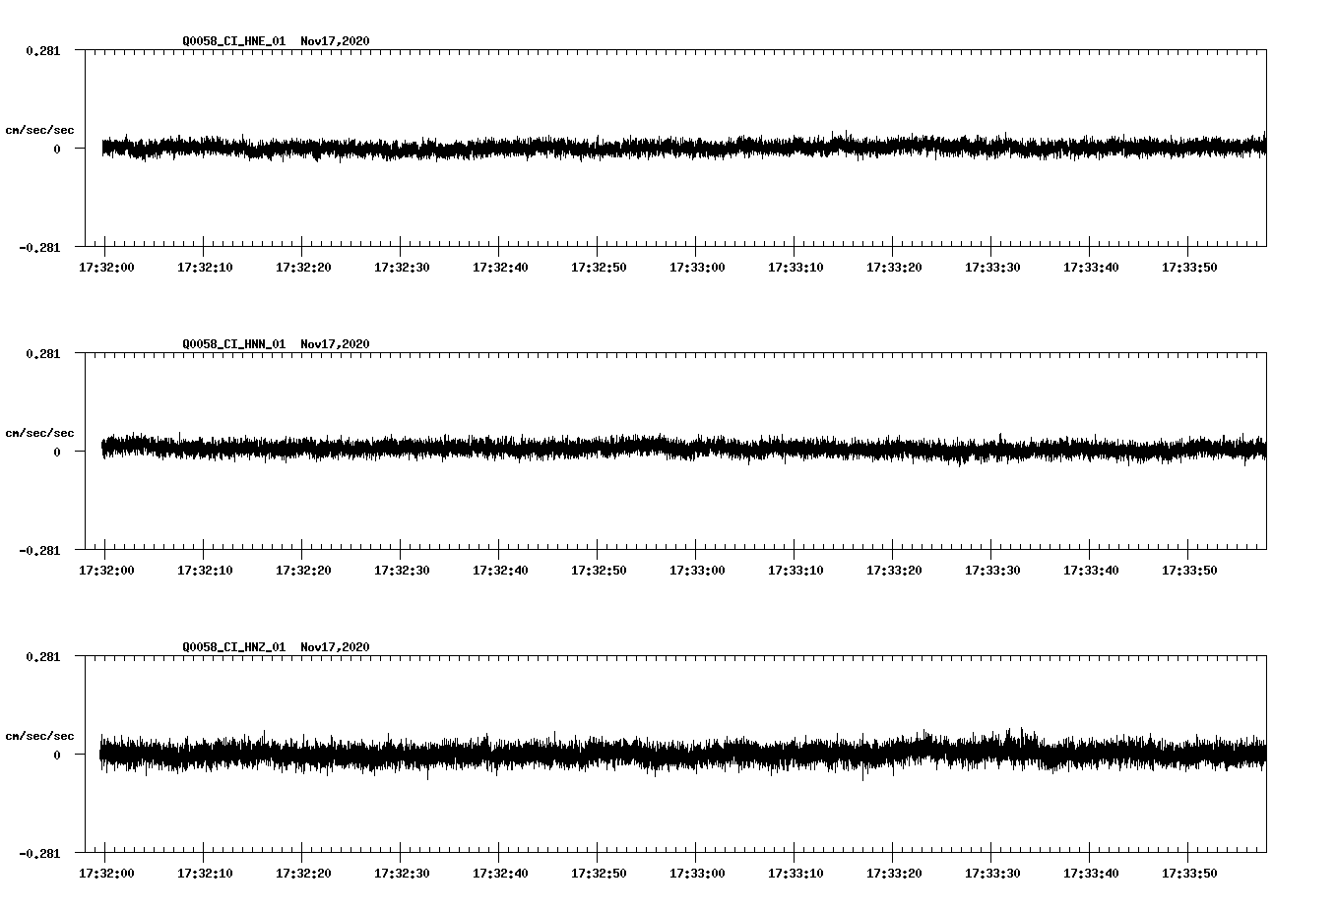Select the cm/sec/sec unit label on top plot
Image resolution: width=1337 pixels, height=909 pixels.
tap(38, 130)
